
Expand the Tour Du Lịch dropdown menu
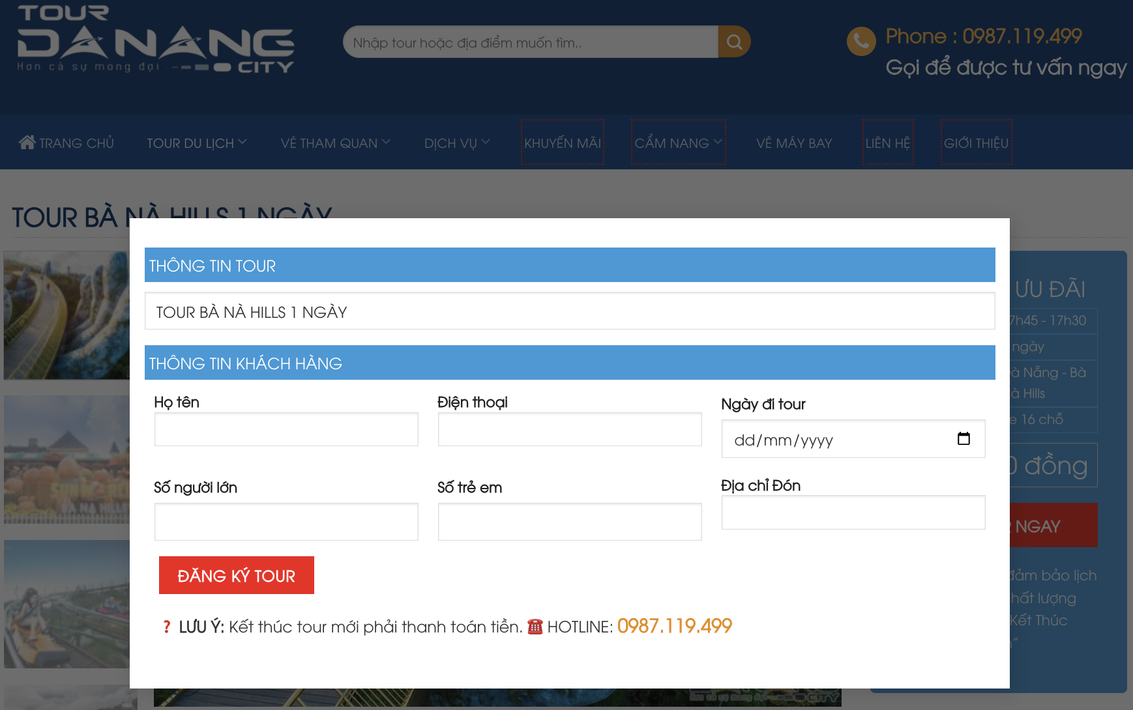coord(196,143)
